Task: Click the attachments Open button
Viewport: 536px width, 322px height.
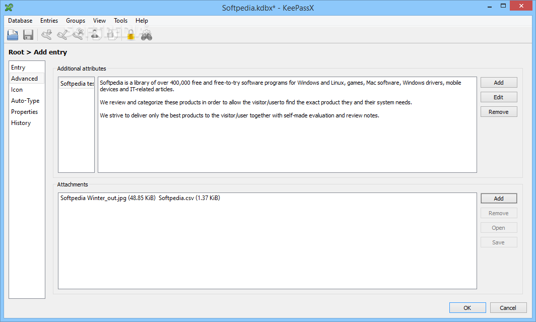Action: pos(499,228)
